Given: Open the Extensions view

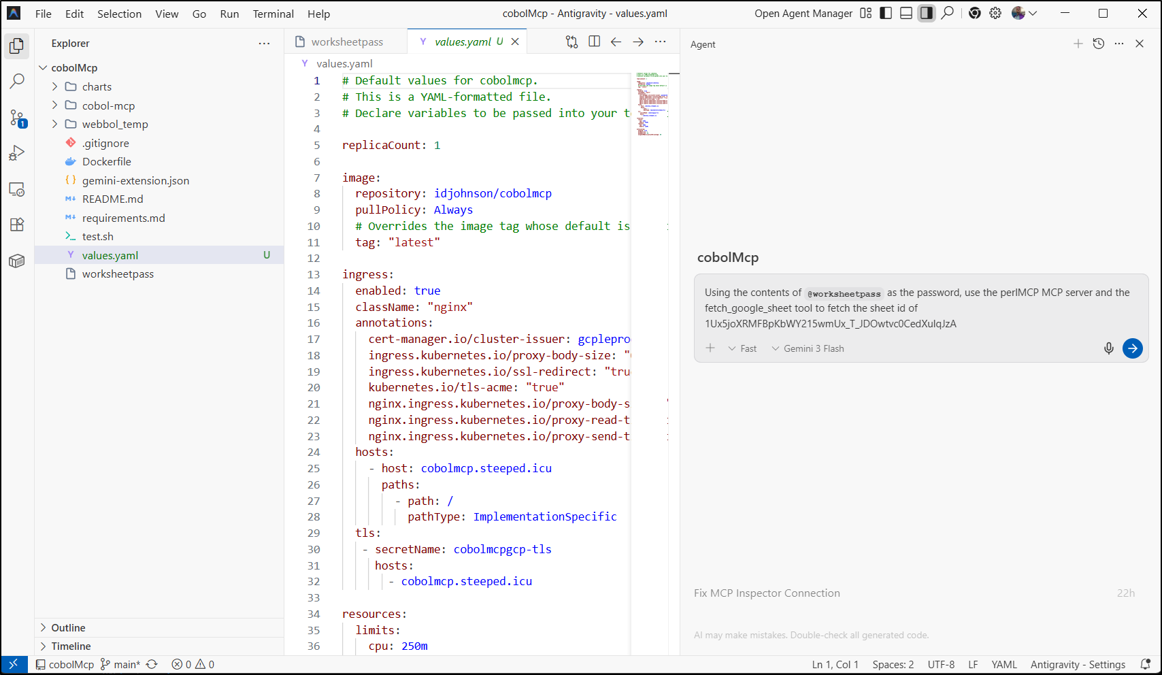Looking at the screenshot, I should pyautogui.click(x=17, y=225).
